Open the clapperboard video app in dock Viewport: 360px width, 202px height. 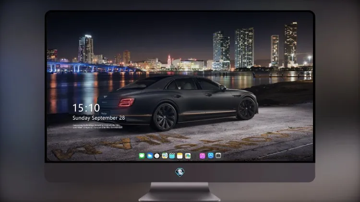pos(172,156)
